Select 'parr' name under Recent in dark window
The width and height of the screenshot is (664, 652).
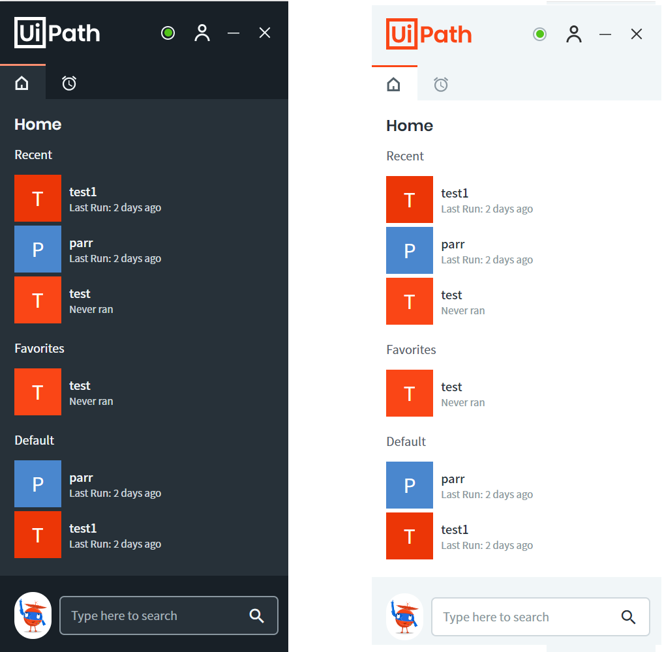(81, 243)
